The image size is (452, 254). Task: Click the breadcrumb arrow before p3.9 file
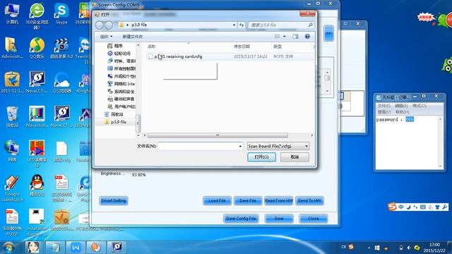(x=127, y=25)
